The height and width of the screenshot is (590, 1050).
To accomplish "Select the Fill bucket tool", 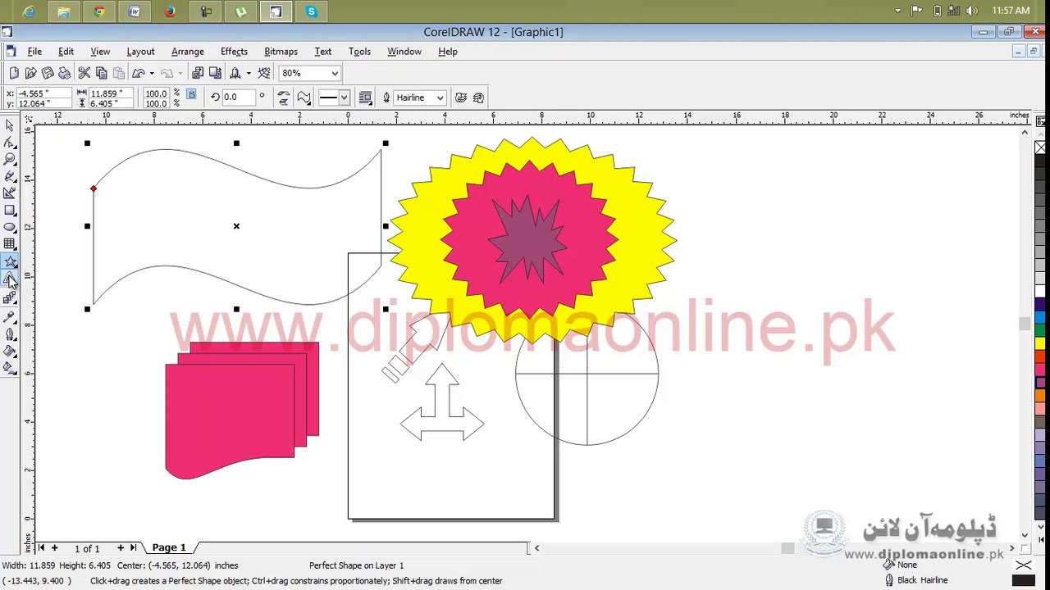I will [10, 352].
